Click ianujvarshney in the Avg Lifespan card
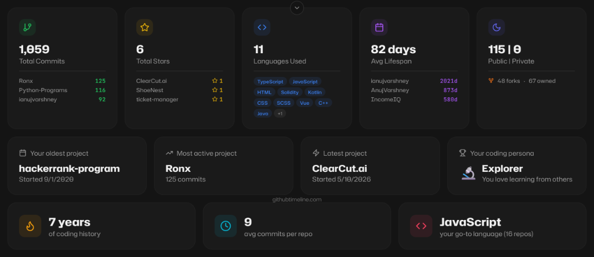Screen dimensions: 594x257 [x=390, y=81]
